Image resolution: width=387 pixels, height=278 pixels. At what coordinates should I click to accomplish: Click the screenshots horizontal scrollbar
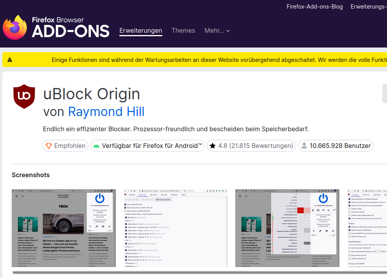point(200,273)
